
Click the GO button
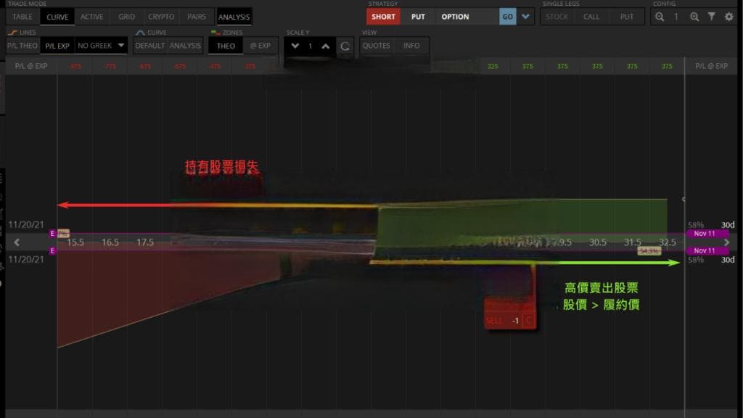(507, 17)
